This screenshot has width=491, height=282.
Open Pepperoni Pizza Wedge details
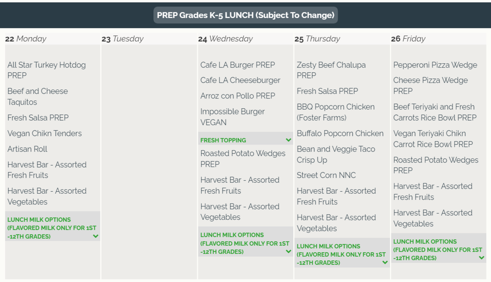[x=435, y=65]
